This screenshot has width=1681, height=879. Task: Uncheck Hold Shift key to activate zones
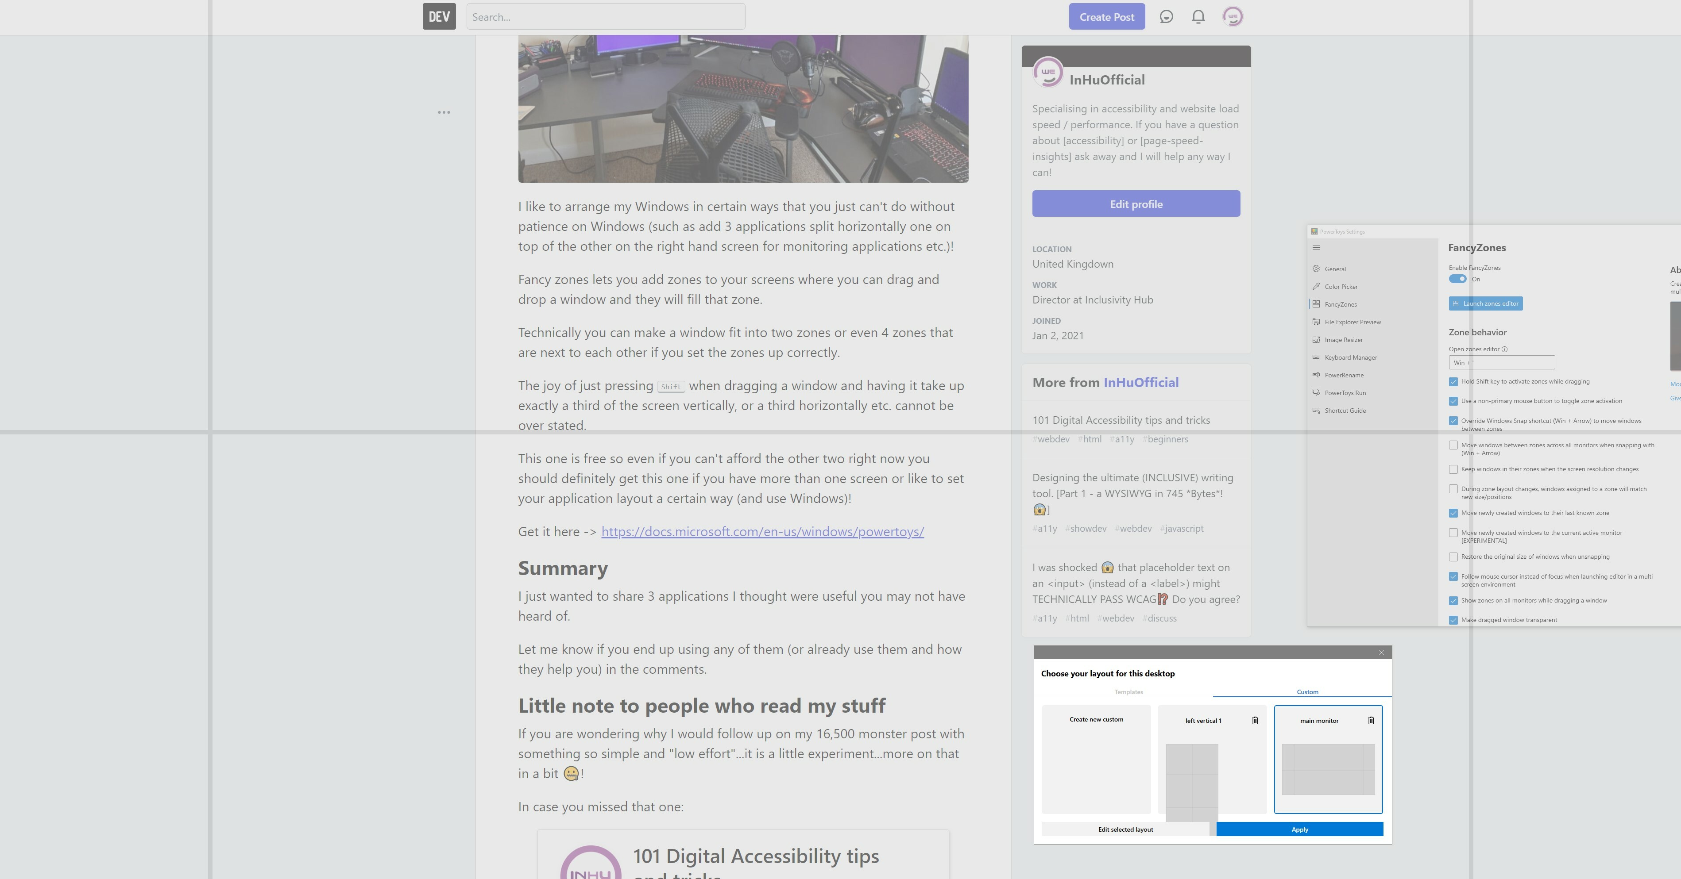(x=1453, y=382)
